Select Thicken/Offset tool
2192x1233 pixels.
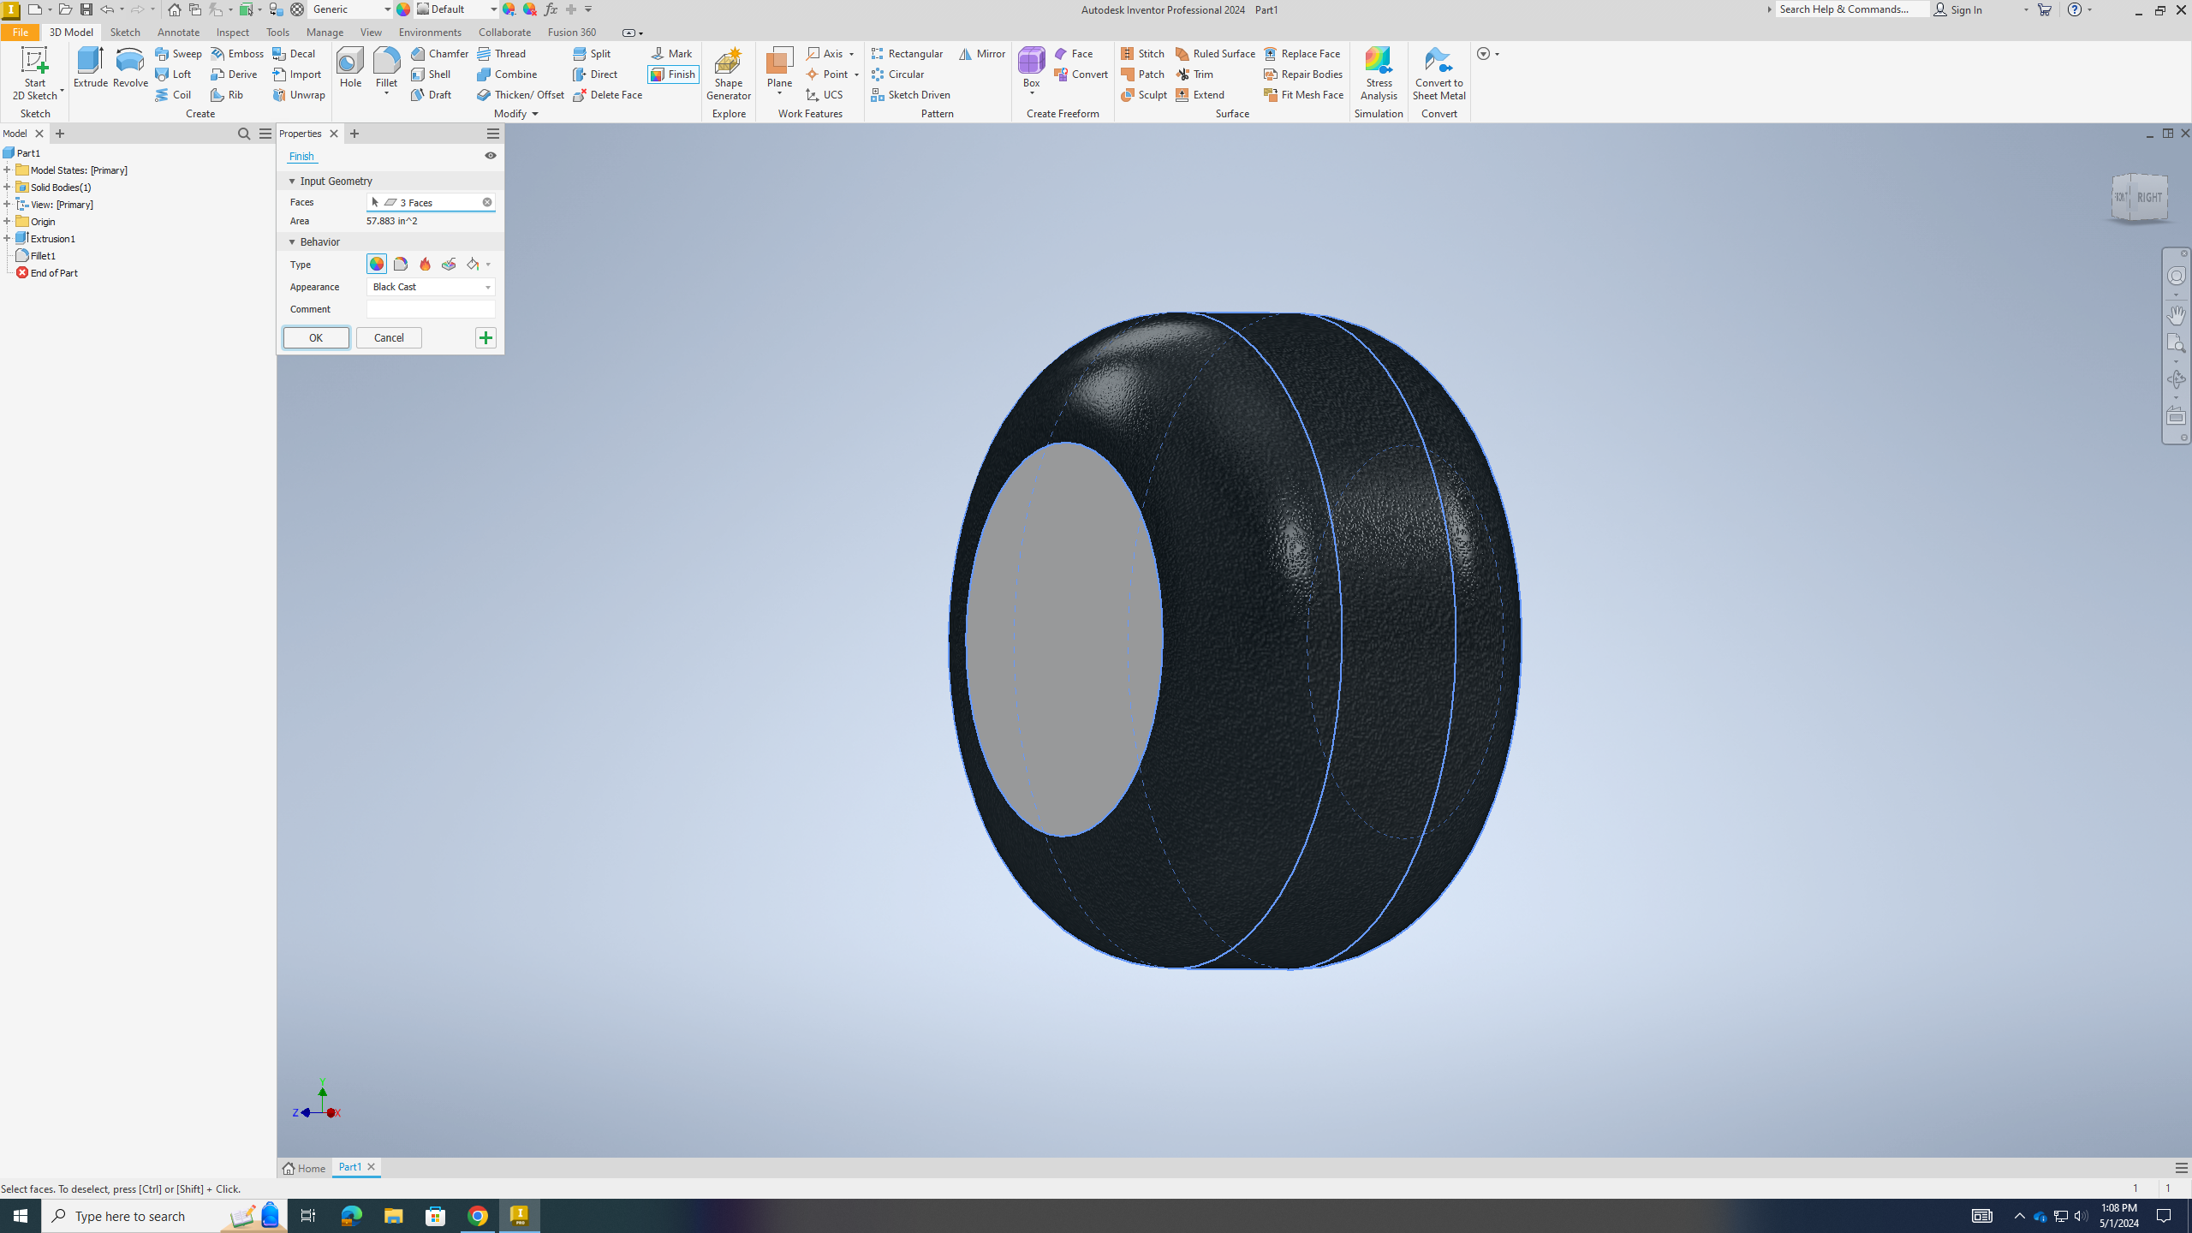[x=521, y=94]
